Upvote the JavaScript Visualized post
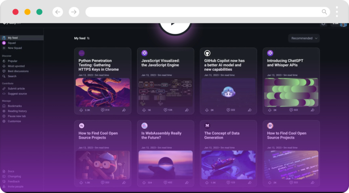This screenshot has height=193, width=349. pos(144,110)
